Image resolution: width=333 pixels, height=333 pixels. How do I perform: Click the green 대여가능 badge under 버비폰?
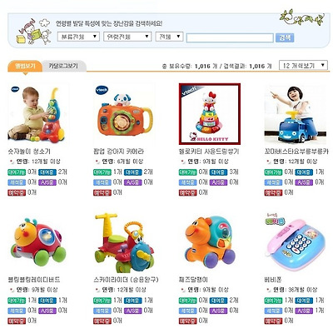coord(273,301)
